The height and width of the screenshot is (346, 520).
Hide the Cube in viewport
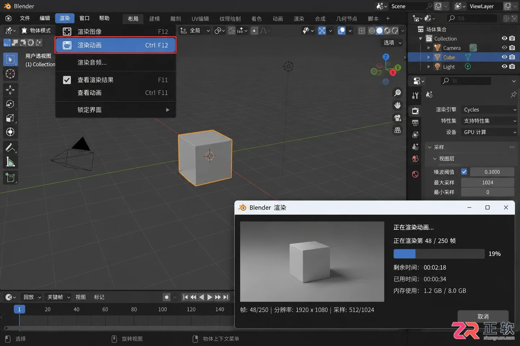coord(504,57)
